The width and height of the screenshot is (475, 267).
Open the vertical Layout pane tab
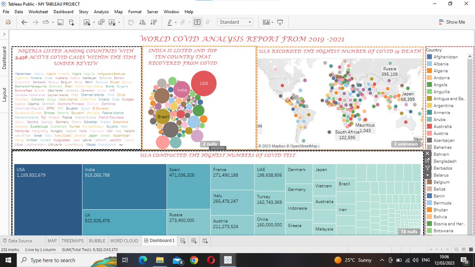4,95
